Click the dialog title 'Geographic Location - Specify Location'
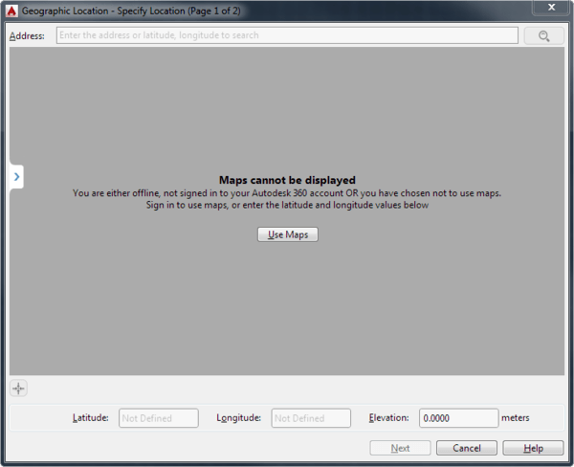This screenshot has height=467, width=574. point(131,11)
